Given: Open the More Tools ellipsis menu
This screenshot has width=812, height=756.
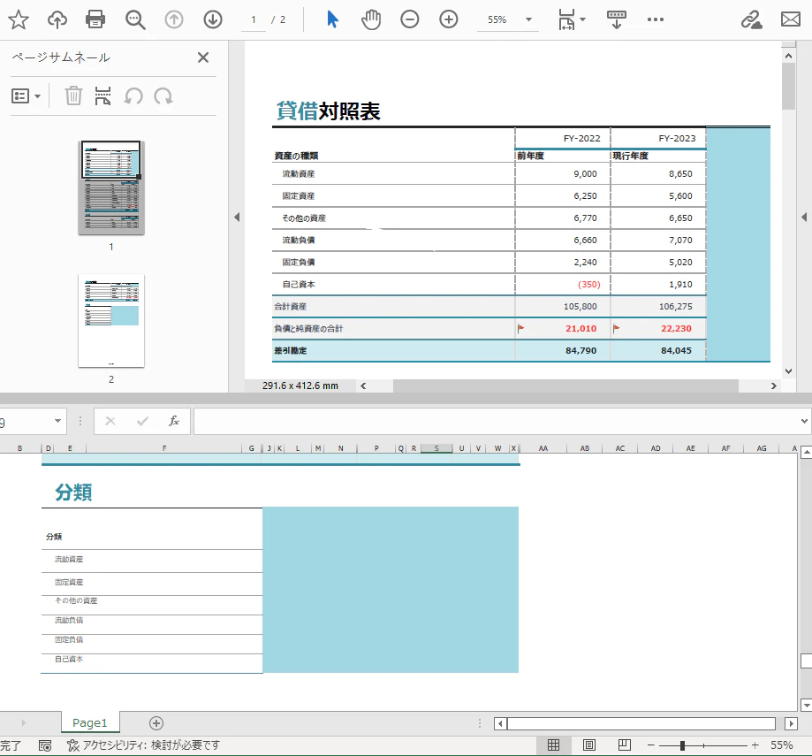Looking at the screenshot, I should point(656,19).
